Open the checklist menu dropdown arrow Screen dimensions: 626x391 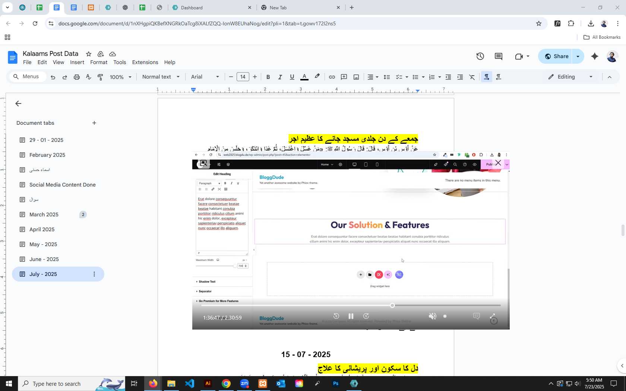(x=407, y=77)
